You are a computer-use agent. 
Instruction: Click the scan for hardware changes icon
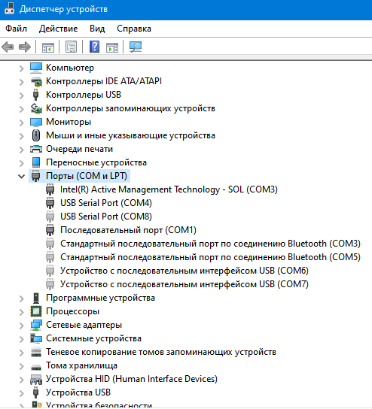[x=136, y=47]
